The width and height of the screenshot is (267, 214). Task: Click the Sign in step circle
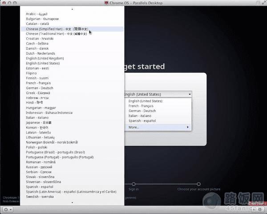133,184
